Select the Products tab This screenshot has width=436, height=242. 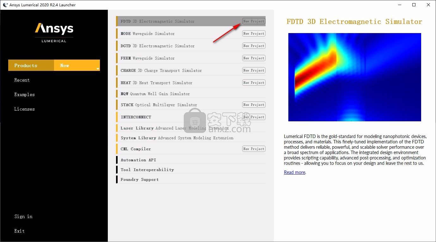click(x=31, y=65)
